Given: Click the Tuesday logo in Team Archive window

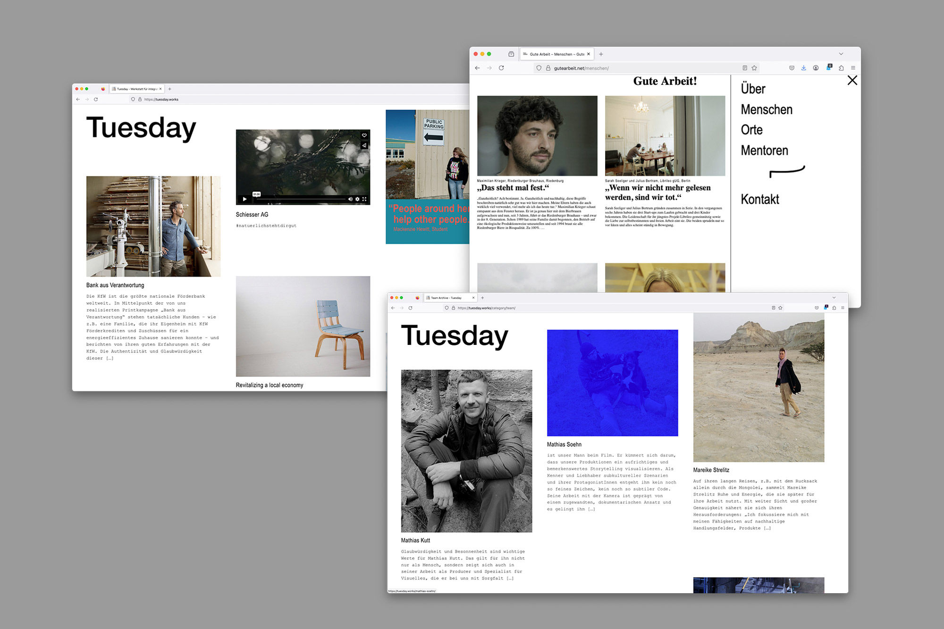Looking at the screenshot, I should [455, 335].
